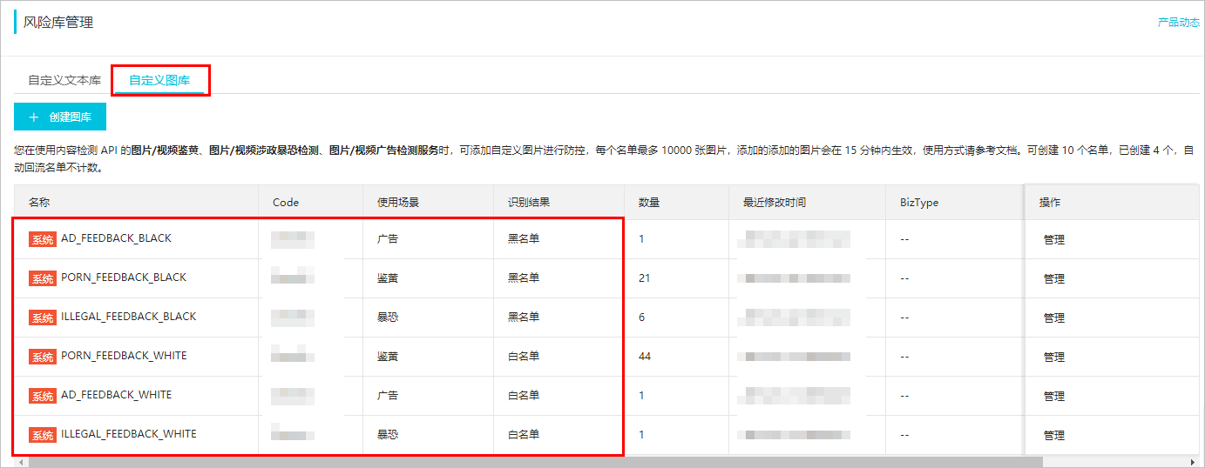Click quantity 44 in PORN_FEEDBACK_WHITE row
The image size is (1205, 468).
point(645,357)
